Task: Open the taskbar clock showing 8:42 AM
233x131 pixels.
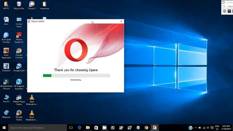Action: coord(226,128)
